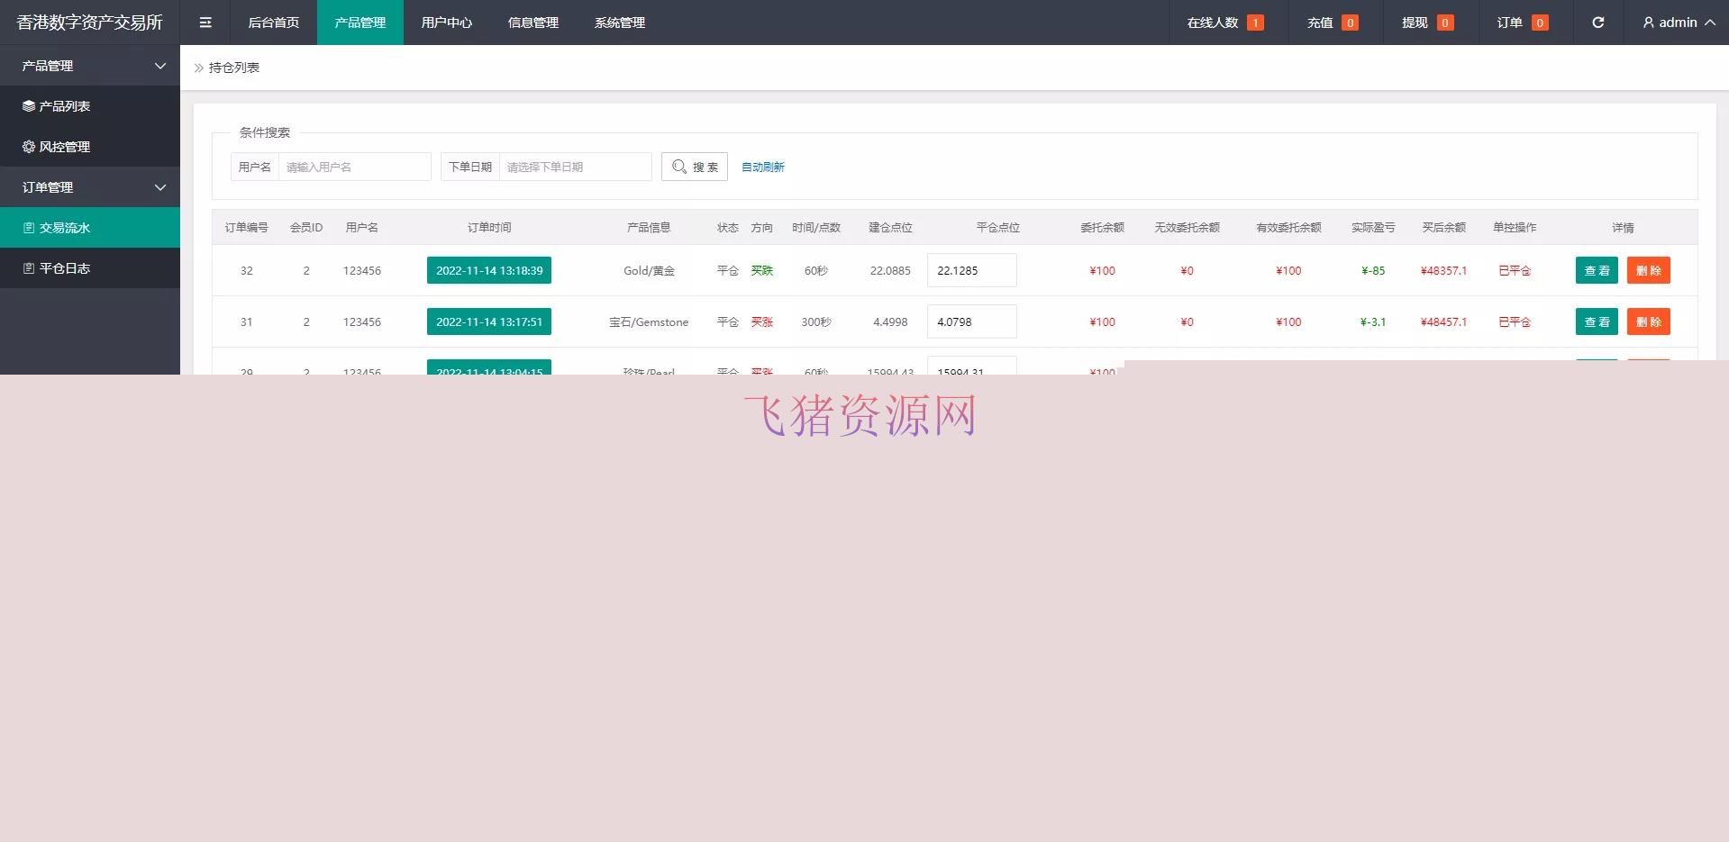Viewport: 1729px width, 842px height.
Task: Click the 搜索 search button
Action: (694, 166)
